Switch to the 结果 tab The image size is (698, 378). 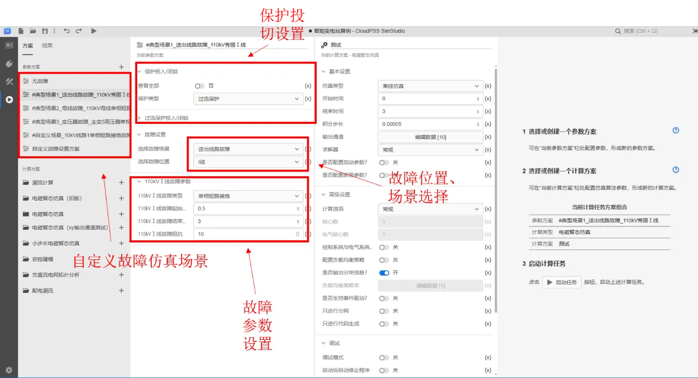click(47, 46)
